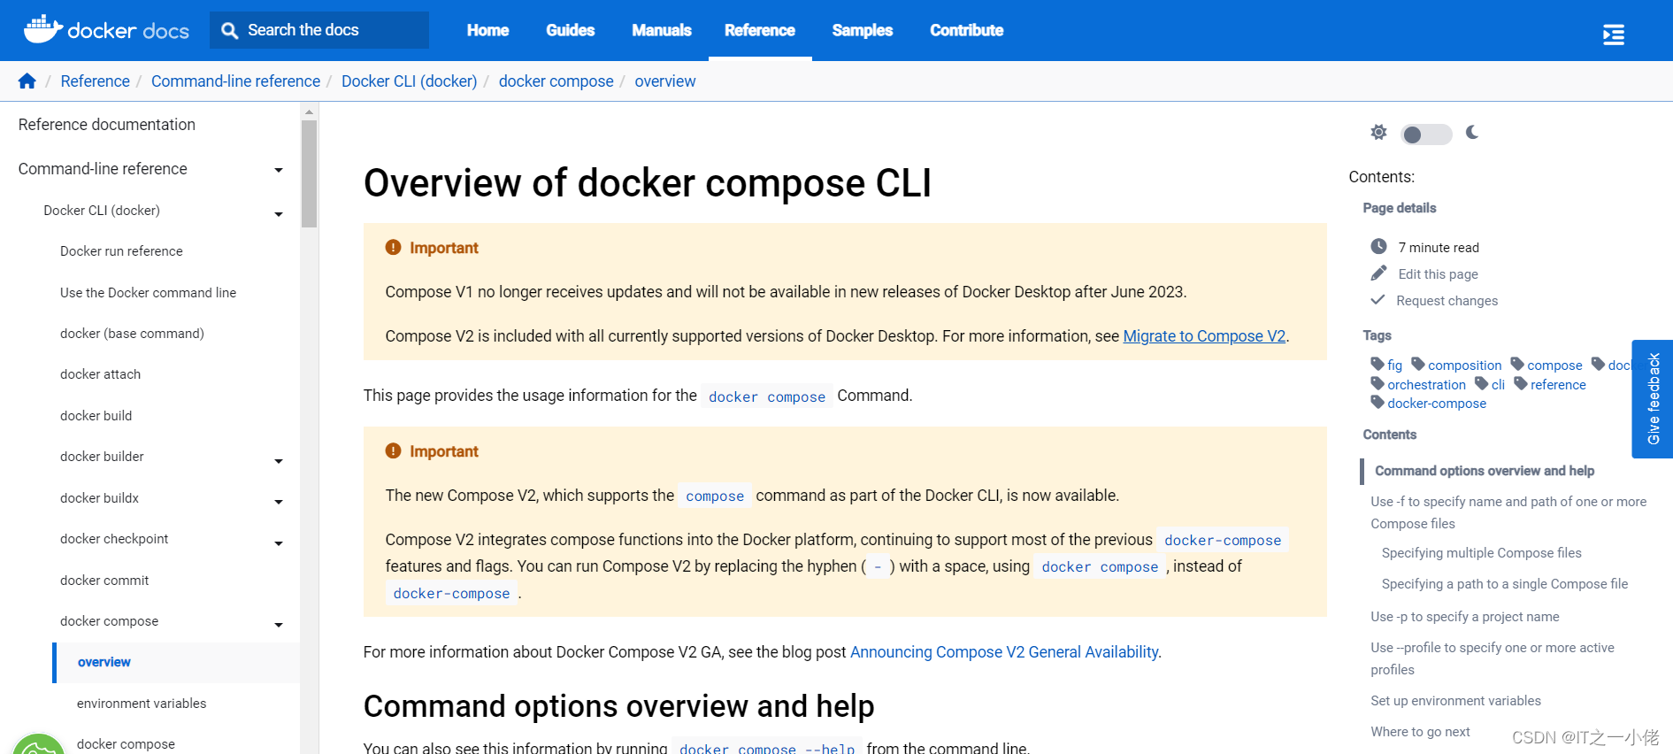Screen dimensions: 1673x754
Task: Open environment variables sidebar item
Action: pos(142,704)
